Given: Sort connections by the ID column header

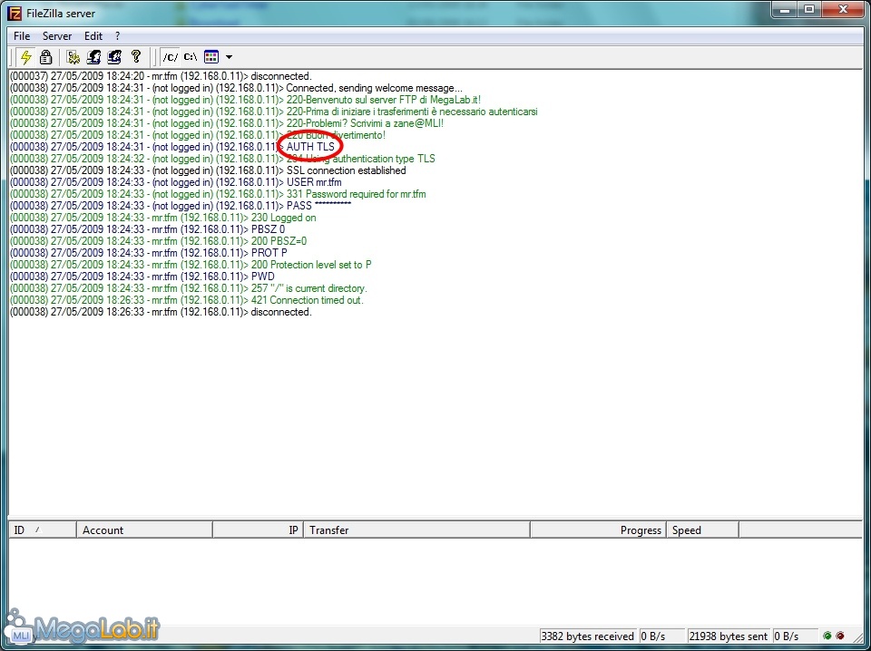Looking at the screenshot, I should point(43,530).
